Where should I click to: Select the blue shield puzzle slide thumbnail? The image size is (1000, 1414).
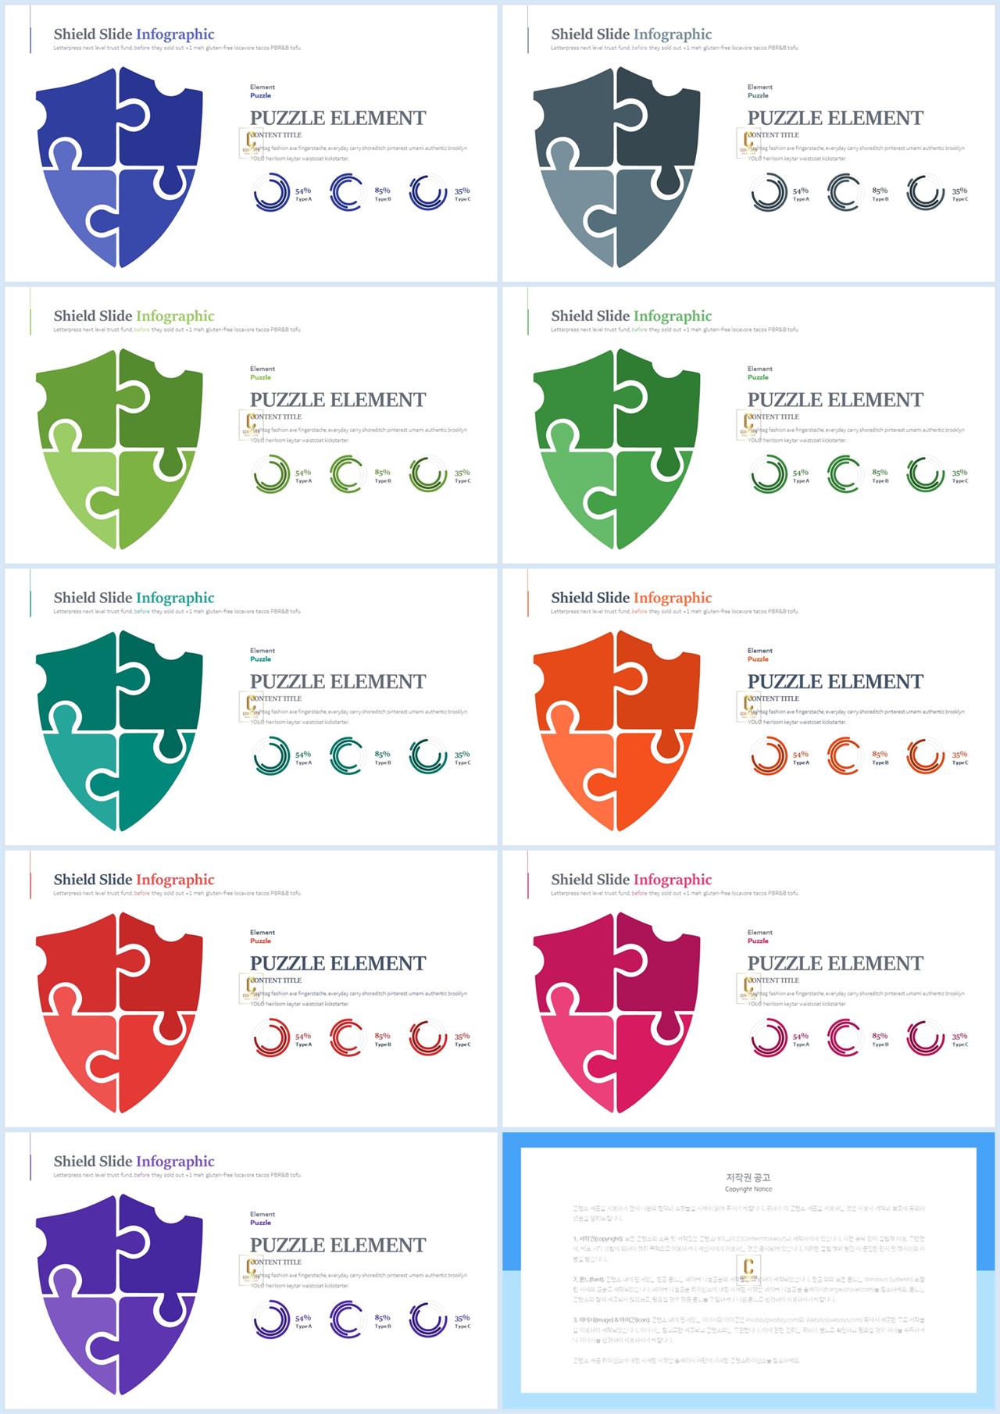251,144
